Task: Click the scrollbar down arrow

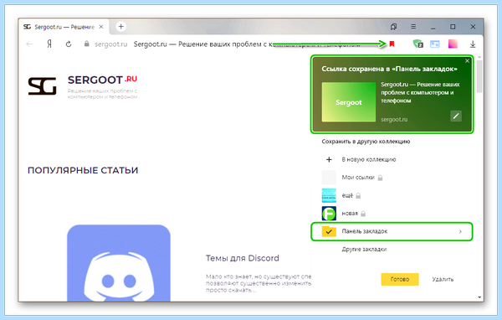Action: pos(479,297)
